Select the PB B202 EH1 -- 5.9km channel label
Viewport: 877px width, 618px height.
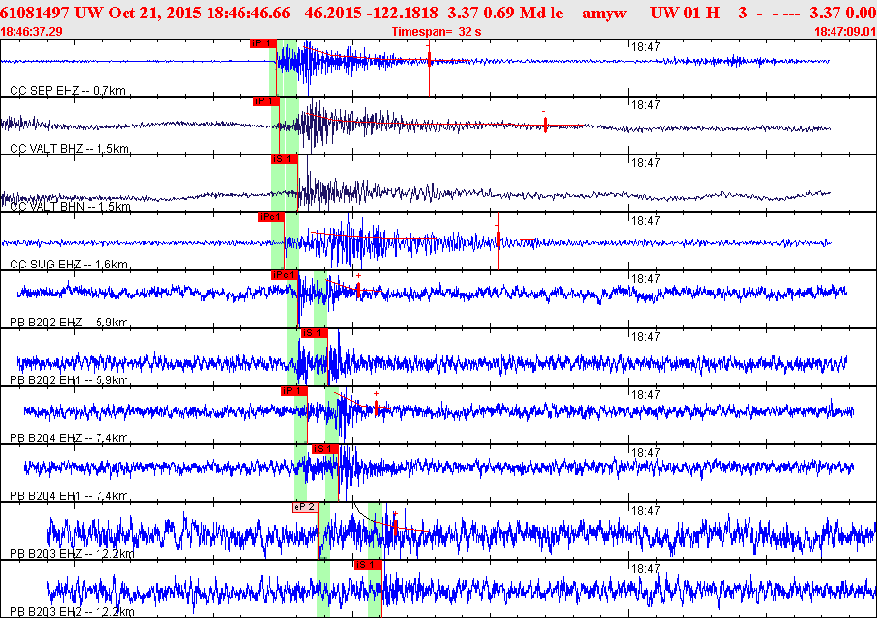tap(70, 380)
